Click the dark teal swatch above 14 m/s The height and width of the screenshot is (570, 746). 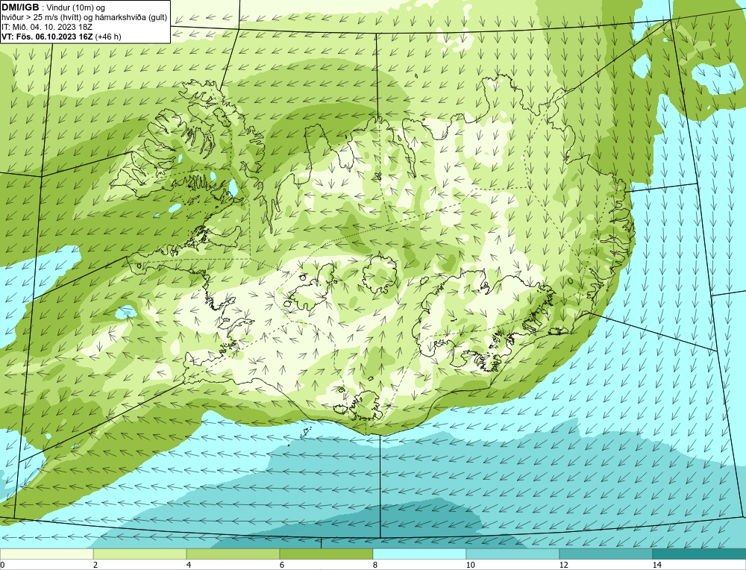click(x=700, y=554)
